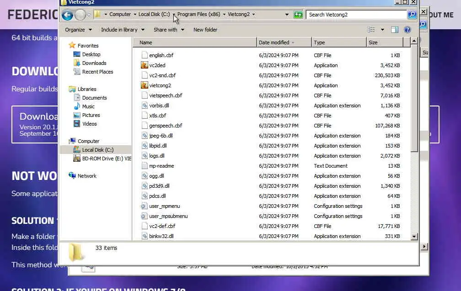The width and height of the screenshot is (461, 291).
Task: Expand the arrow after Vietcong2 in address bar
Action: pos(253,14)
